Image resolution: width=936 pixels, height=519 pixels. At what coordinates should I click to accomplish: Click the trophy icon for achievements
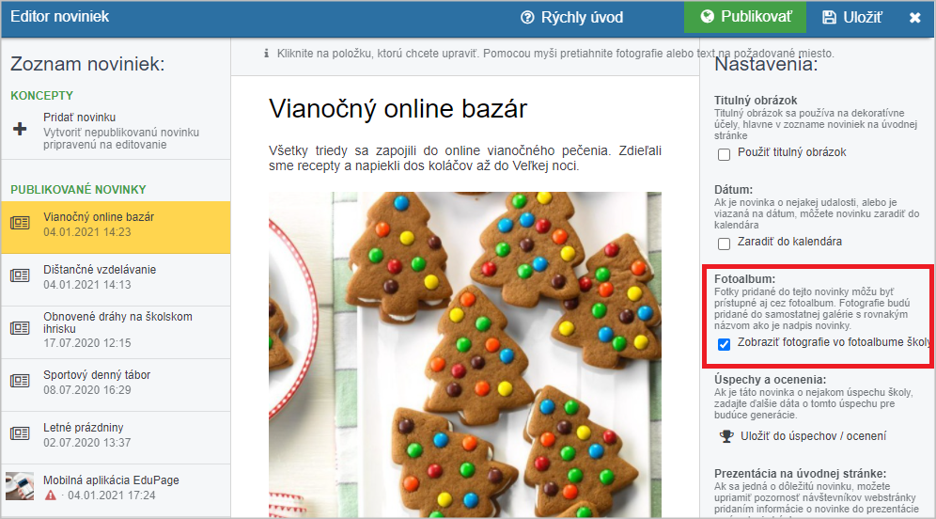point(725,436)
